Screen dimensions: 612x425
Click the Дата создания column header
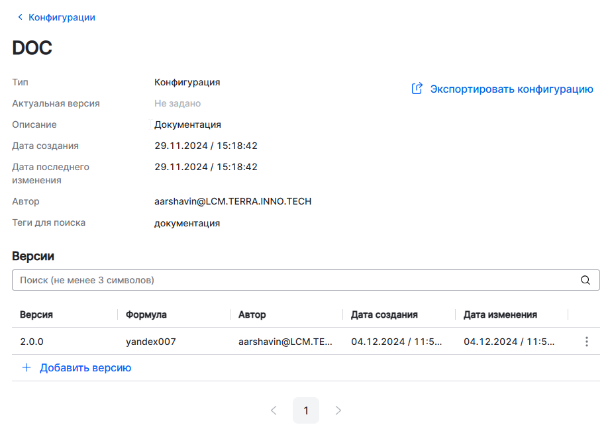point(384,314)
